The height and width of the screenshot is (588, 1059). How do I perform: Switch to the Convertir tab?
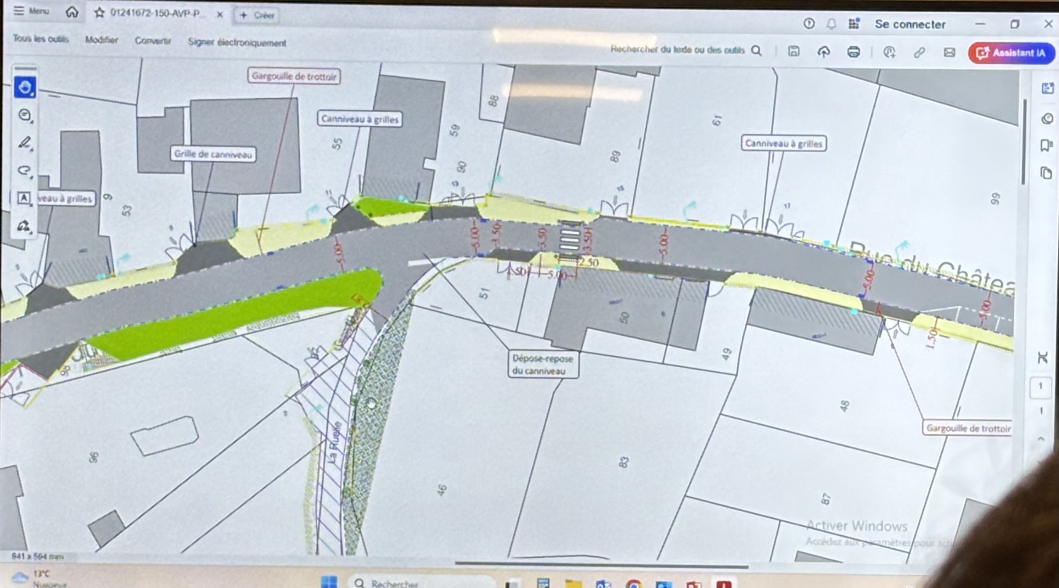[x=152, y=41]
